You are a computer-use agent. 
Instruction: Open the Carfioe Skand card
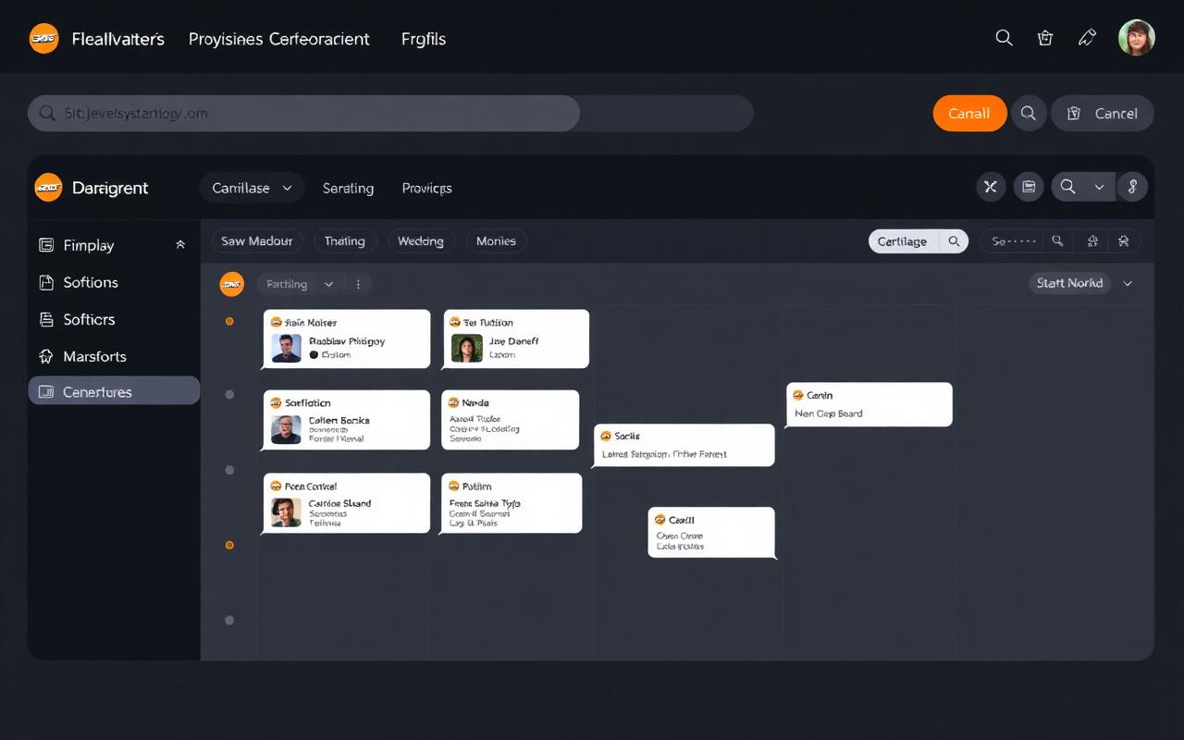pos(346,503)
